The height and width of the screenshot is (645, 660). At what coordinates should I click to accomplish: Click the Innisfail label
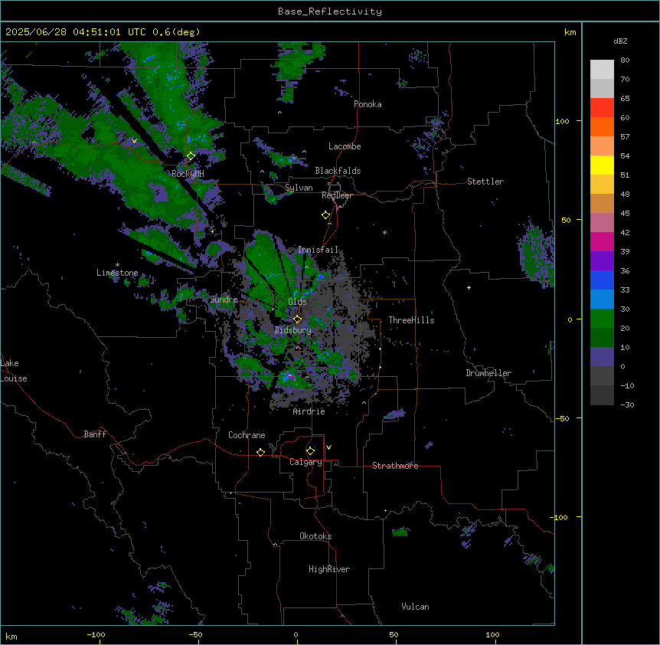(x=318, y=250)
